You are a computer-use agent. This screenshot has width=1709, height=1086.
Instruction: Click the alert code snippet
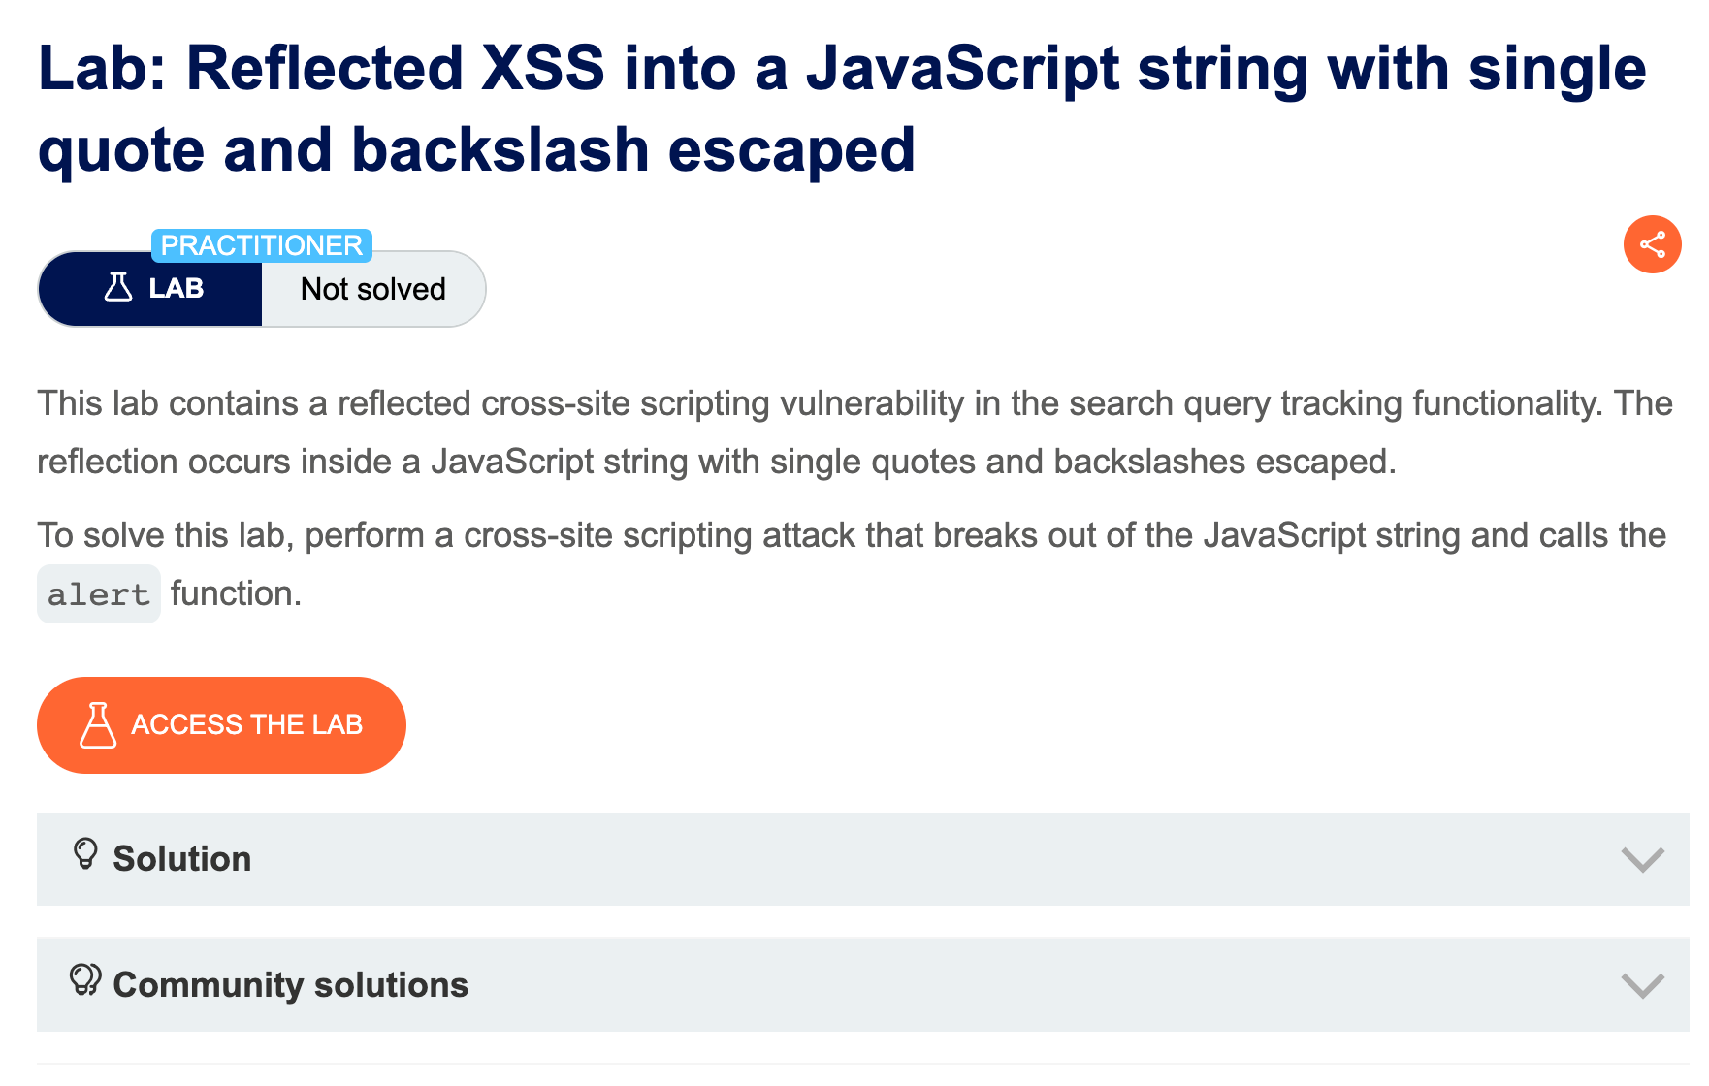pyautogui.click(x=99, y=594)
